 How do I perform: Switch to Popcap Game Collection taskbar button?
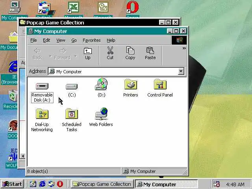pos(102,184)
